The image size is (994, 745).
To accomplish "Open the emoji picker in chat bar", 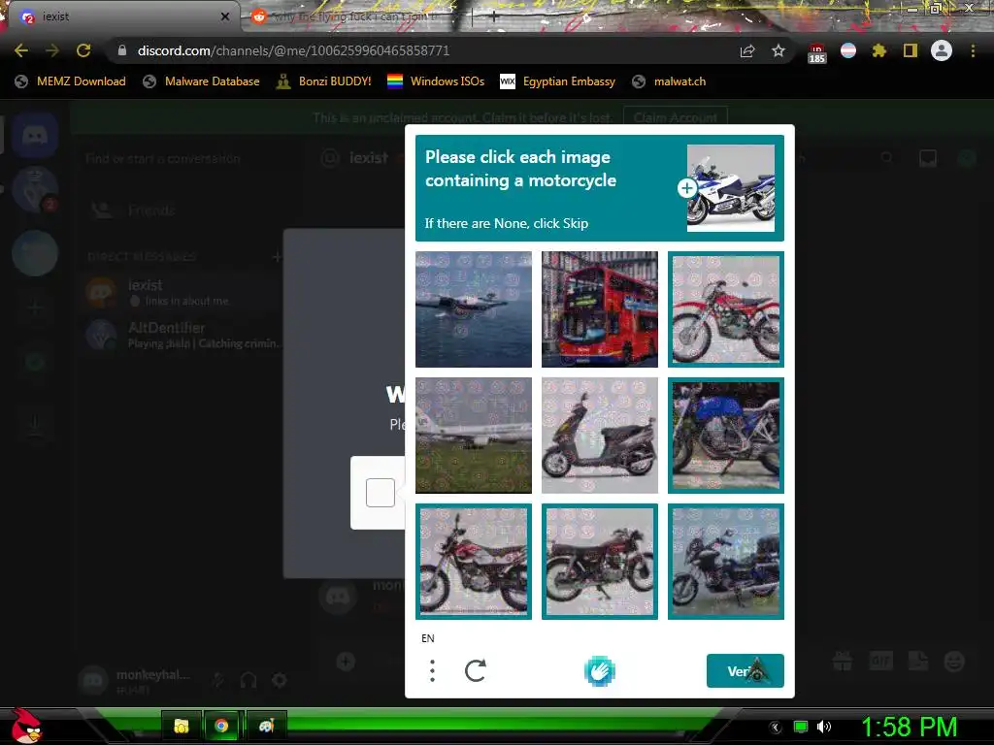I will (x=954, y=662).
